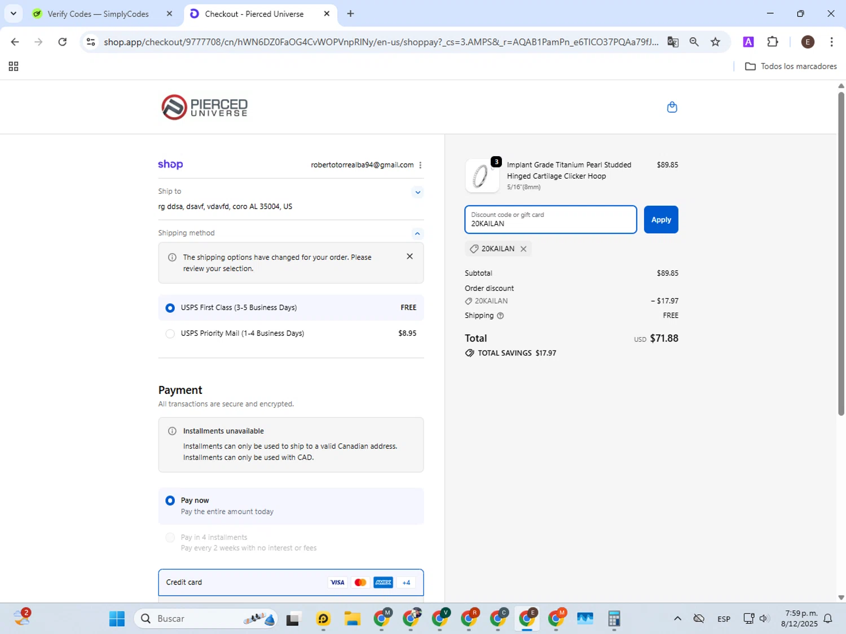Open the Calculator app in taskbar
The height and width of the screenshot is (634, 846).
pos(614,619)
